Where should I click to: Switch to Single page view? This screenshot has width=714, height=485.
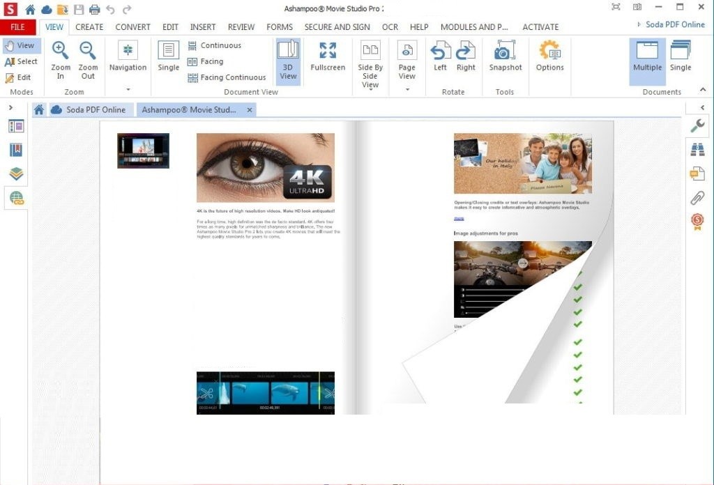[x=169, y=56]
